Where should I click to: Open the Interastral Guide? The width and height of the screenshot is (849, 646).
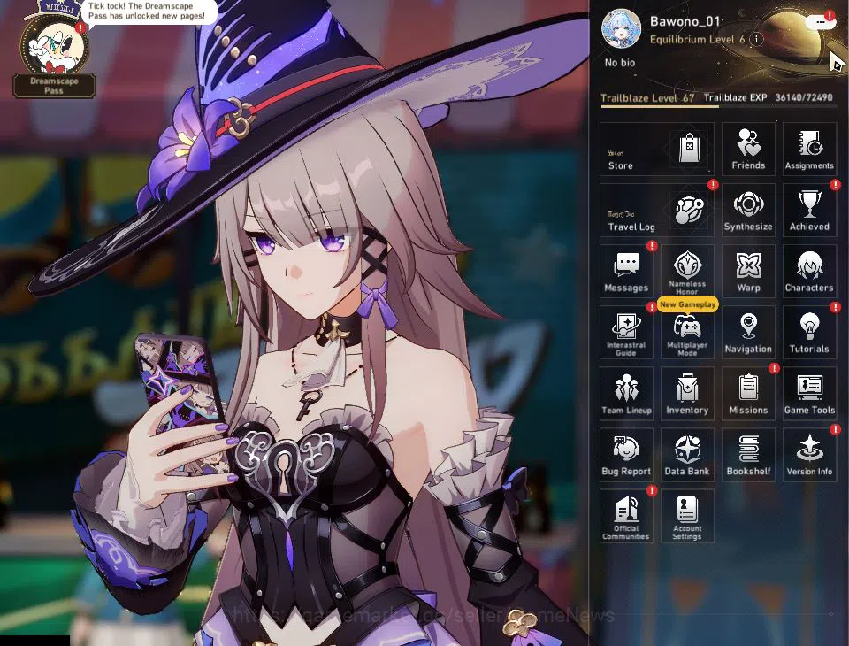click(x=626, y=333)
